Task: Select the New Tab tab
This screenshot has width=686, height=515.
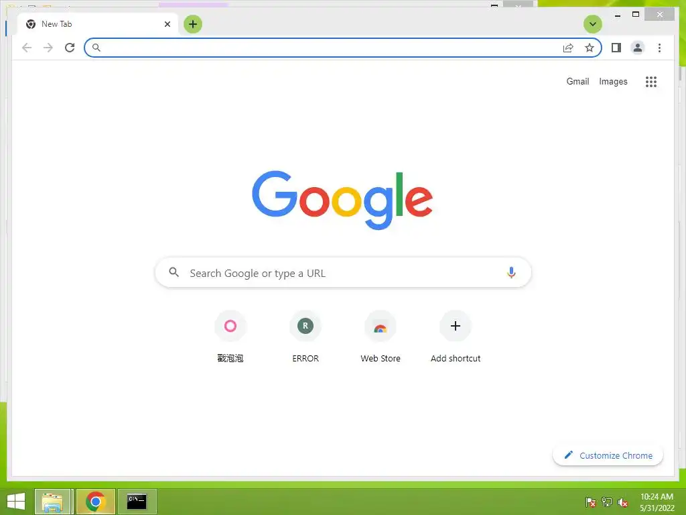Action: point(98,24)
